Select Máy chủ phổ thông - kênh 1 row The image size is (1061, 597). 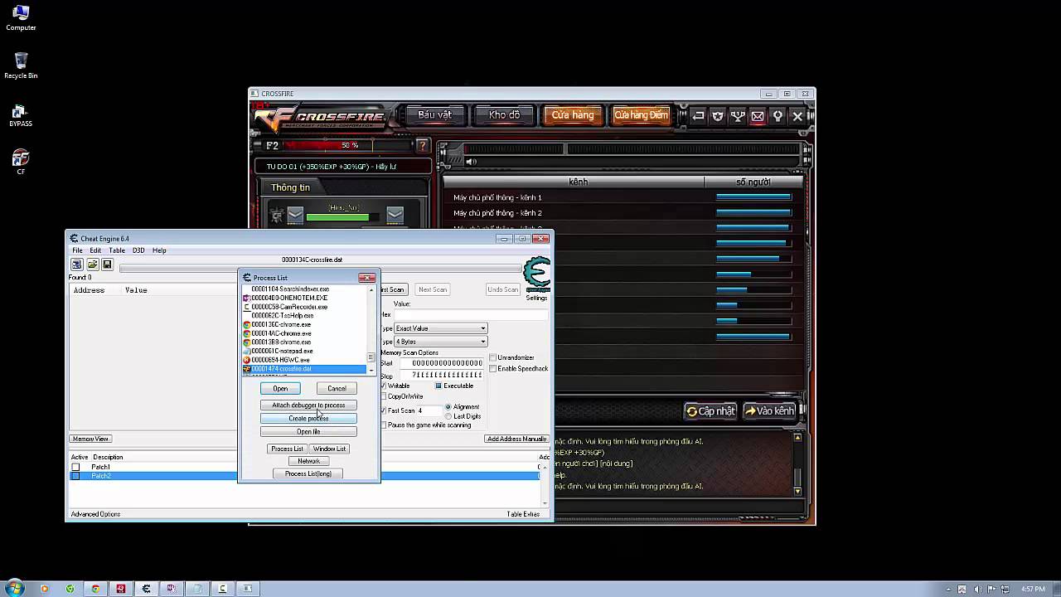[x=623, y=197]
